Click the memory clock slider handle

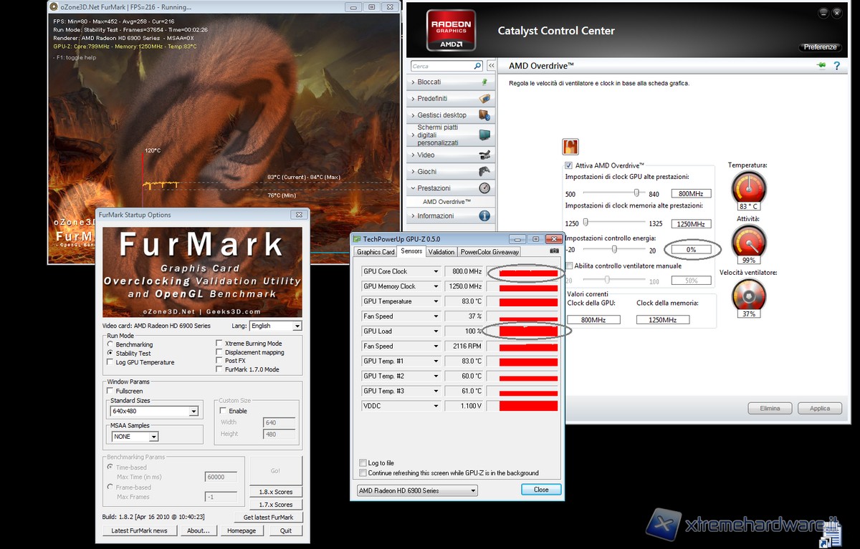[x=586, y=222]
